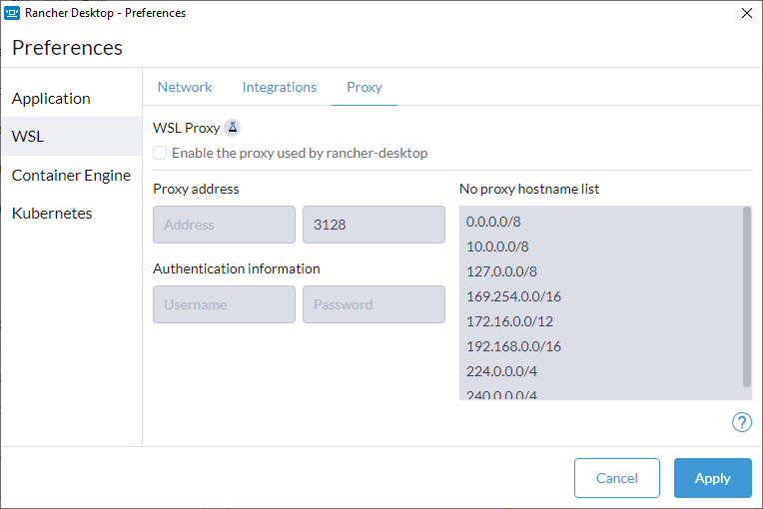This screenshot has width=763, height=509.
Task: Switch to the Integrations tab
Action: point(280,87)
